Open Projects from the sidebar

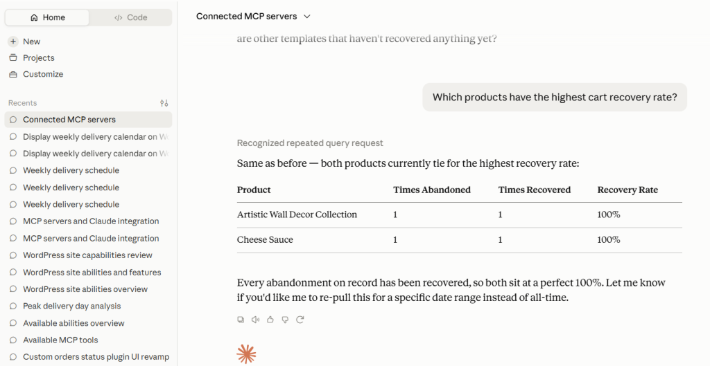[x=32, y=58]
